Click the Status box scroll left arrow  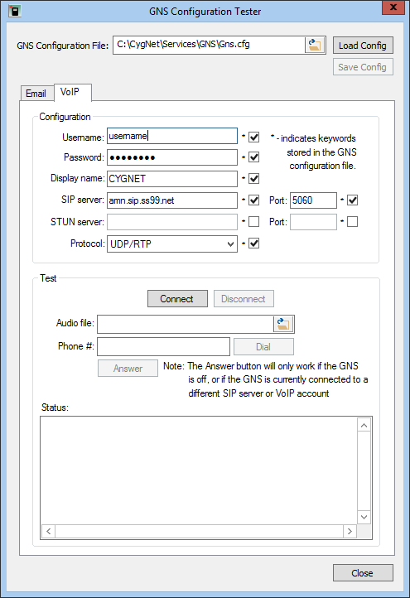point(48,531)
